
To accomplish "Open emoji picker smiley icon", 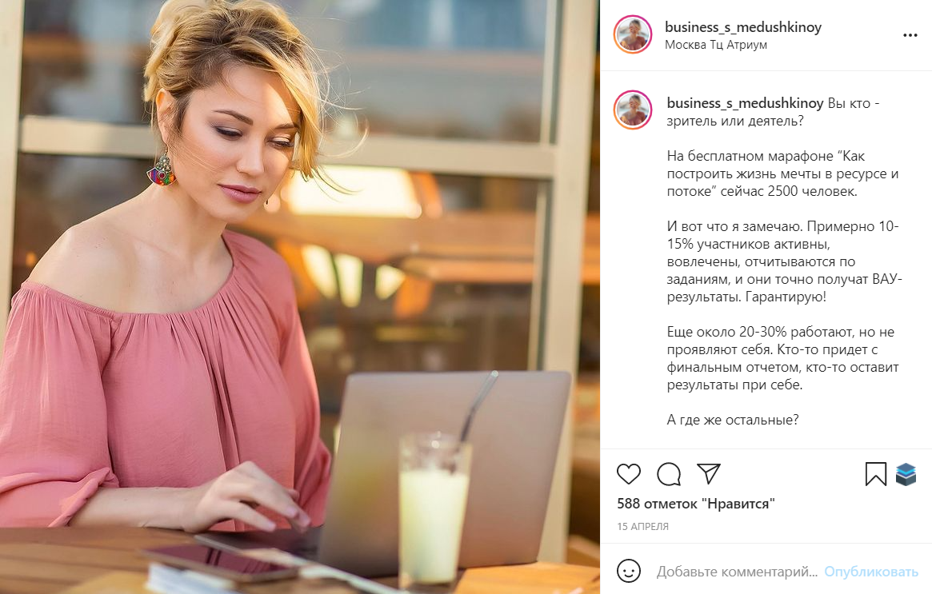I will point(628,571).
